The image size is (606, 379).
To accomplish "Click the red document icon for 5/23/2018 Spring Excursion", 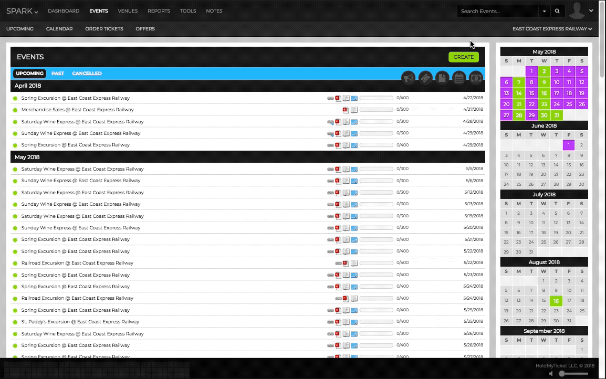I will coord(338,275).
